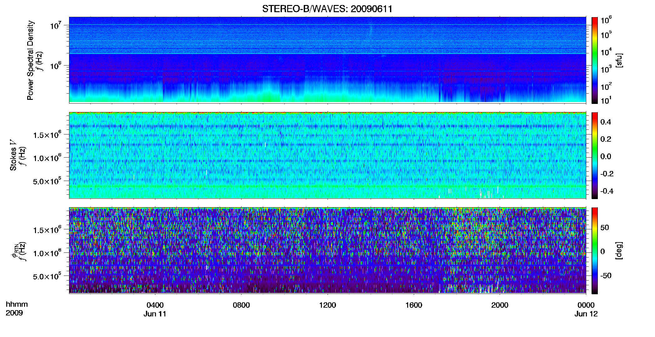This screenshot has height=337, width=655.
Task: Click the 2000 time tick label
Action: tap(500, 305)
